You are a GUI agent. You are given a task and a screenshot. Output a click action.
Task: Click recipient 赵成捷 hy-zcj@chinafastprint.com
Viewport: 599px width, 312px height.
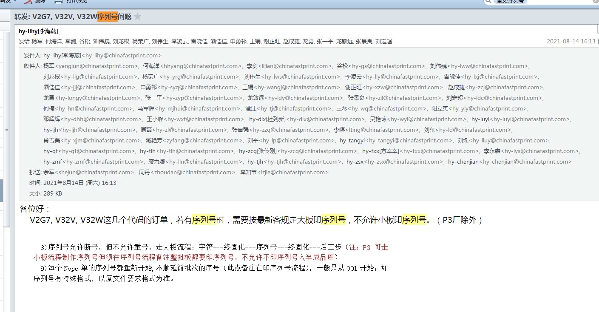coord(496,87)
